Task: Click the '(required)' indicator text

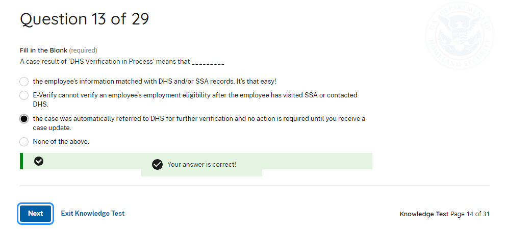Action: click(83, 50)
